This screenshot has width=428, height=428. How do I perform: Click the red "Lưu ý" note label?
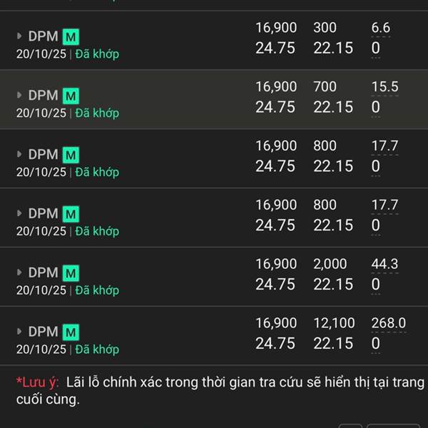[37, 382]
